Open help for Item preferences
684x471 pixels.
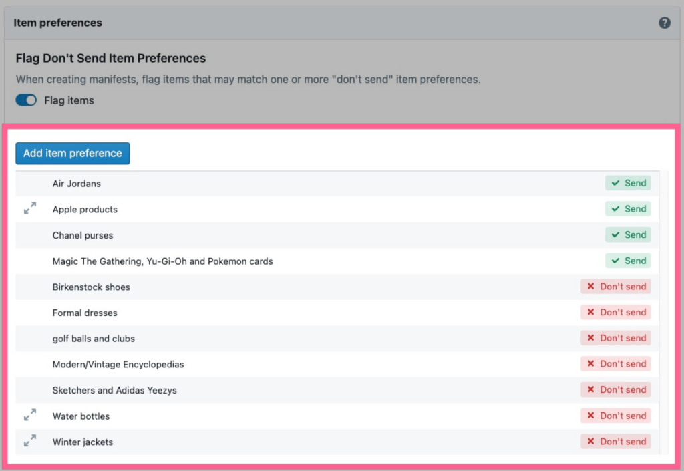point(665,23)
